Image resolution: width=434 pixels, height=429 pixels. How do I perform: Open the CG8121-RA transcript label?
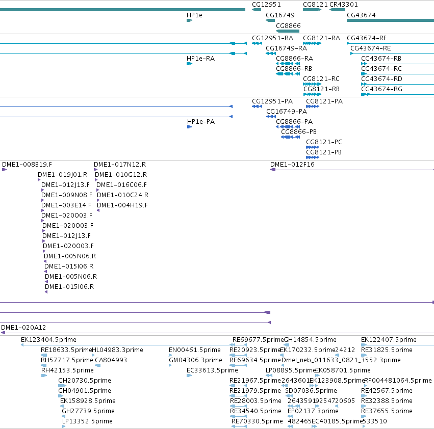[321, 38]
